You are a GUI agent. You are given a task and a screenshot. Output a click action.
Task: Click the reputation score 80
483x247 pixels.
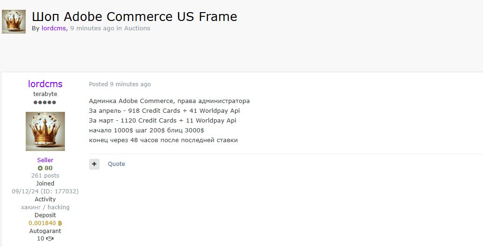49,168
